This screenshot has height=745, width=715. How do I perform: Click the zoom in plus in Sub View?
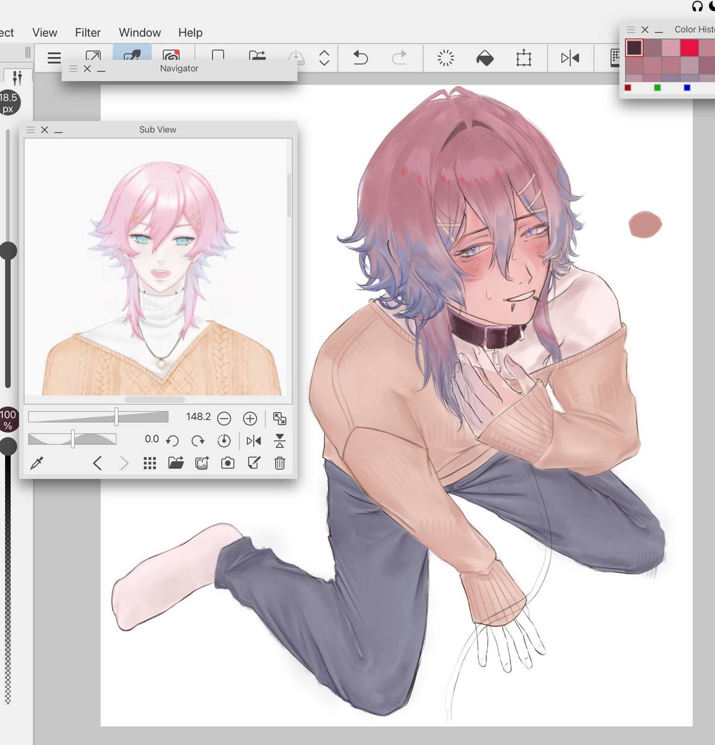click(250, 418)
